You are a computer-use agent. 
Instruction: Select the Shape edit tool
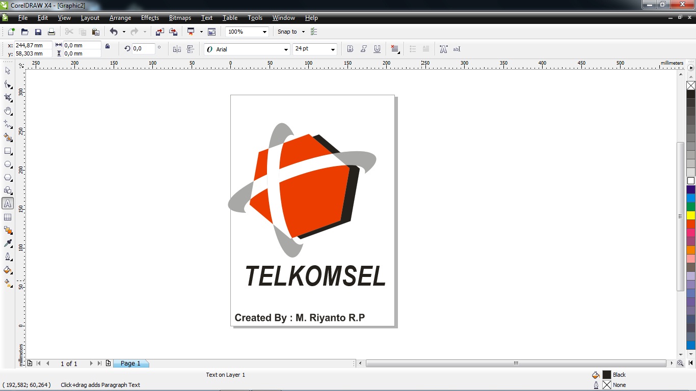pos(8,85)
